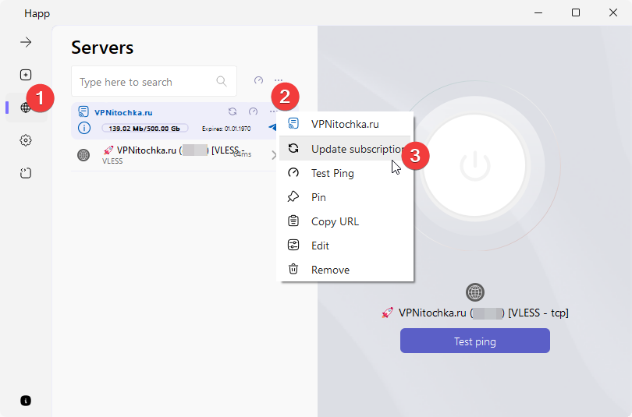The width and height of the screenshot is (632, 417).
Task: Test ping for all servers via top gauge icon
Action: point(258,80)
